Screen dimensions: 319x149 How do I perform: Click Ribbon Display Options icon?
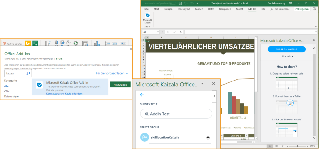[x=290, y=3]
